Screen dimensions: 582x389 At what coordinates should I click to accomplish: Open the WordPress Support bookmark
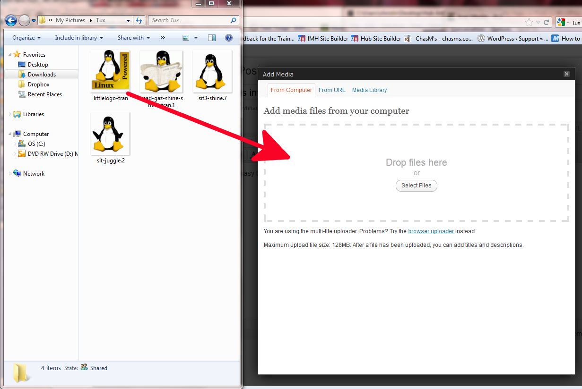[x=513, y=39]
